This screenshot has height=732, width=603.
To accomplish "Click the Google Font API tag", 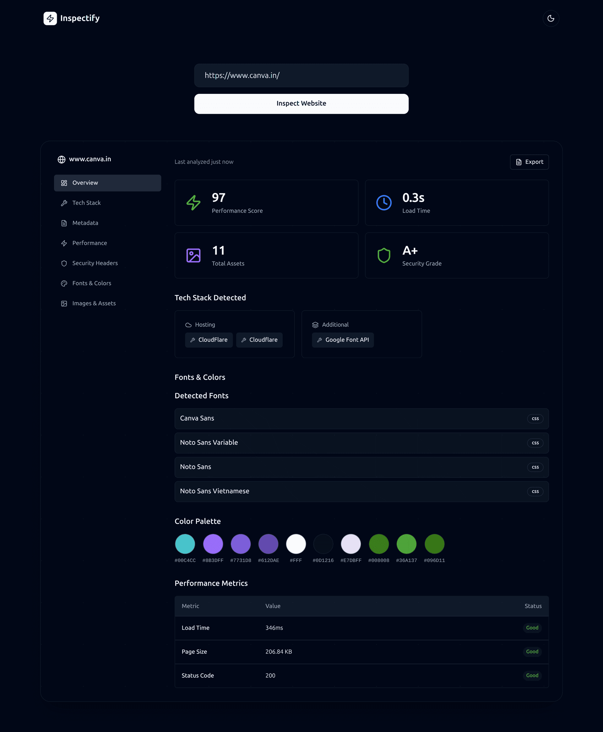I will (x=343, y=339).
